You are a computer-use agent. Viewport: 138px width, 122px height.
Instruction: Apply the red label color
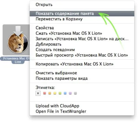coord(45,93)
